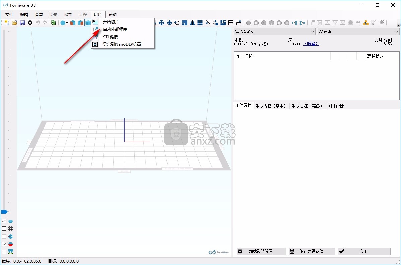Click the pinwheel orientation icon
The image size is (401, 265).
tap(161, 23)
